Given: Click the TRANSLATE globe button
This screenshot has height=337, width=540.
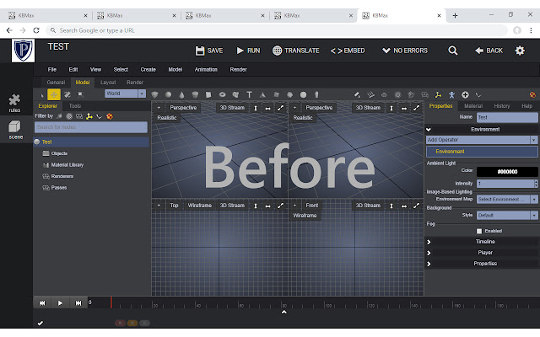Looking at the screenshot, I should pos(296,51).
